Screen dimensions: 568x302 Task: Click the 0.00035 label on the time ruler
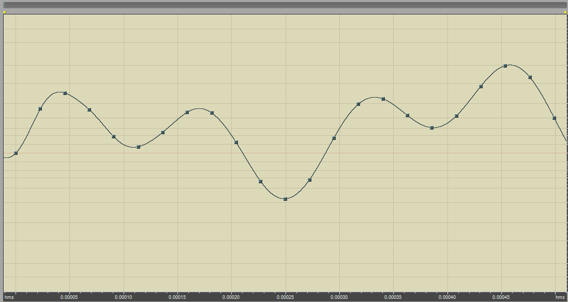point(393,297)
